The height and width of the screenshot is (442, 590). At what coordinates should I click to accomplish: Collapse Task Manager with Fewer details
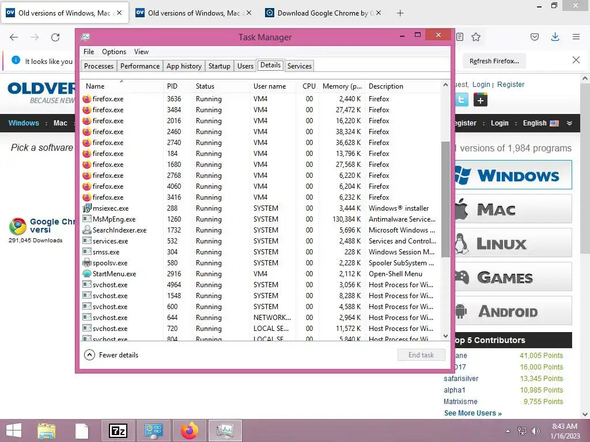pyautogui.click(x=111, y=355)
